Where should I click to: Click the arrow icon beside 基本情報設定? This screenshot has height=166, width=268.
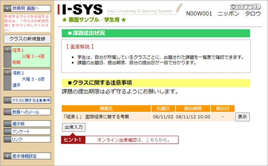pyautogui.click(x=7, y=156)
